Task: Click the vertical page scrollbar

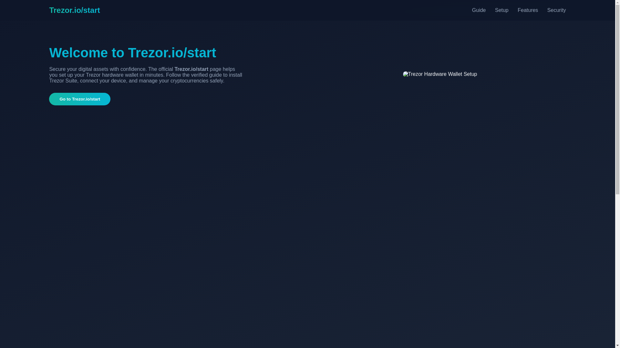Action: click(617, 174)
